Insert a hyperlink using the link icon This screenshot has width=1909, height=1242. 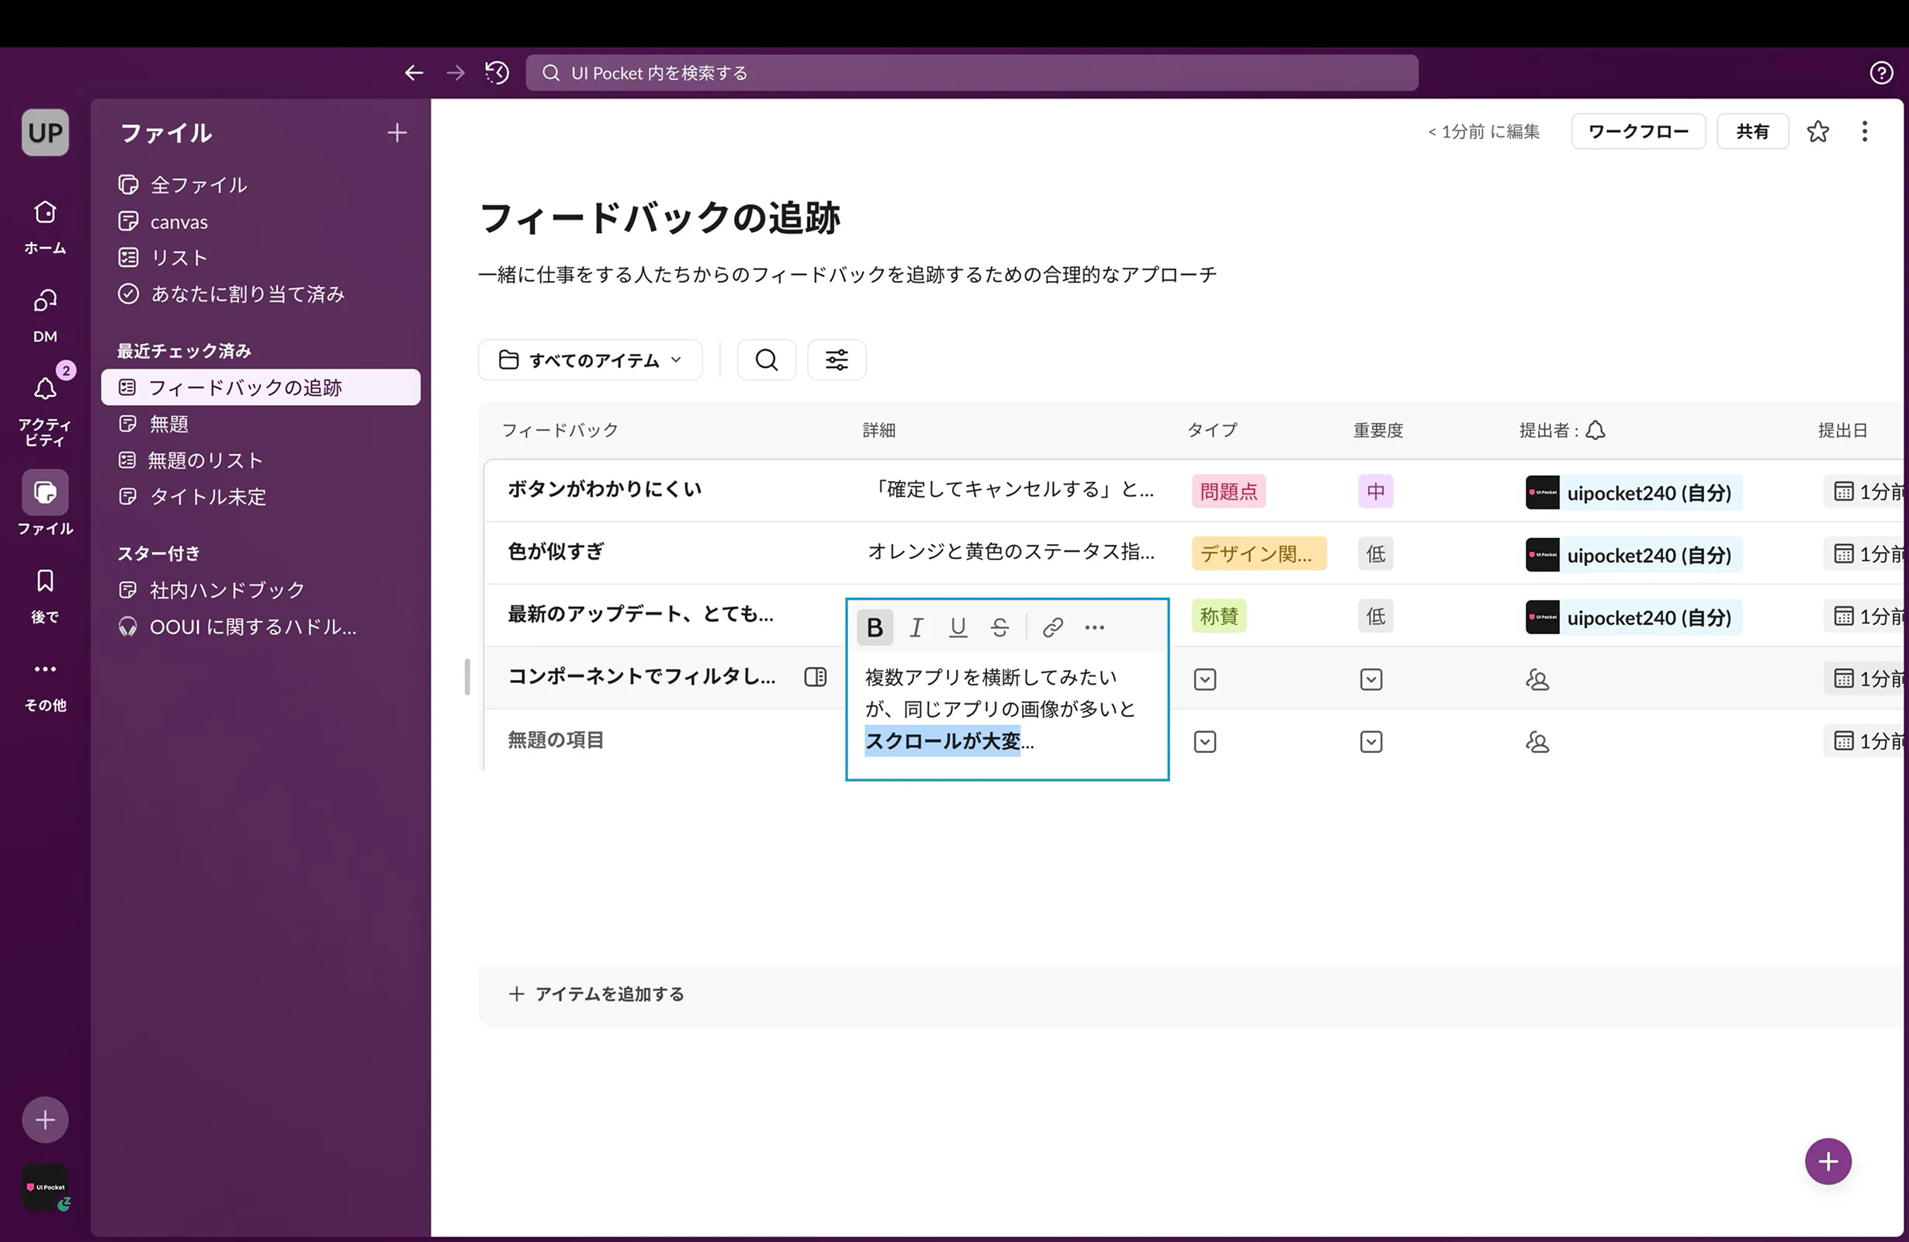point(1052,627)
